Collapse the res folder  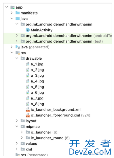click(x=12, y=52)
